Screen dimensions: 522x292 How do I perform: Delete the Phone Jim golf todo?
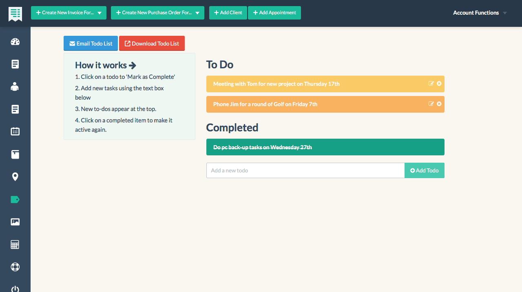(439, 104)
